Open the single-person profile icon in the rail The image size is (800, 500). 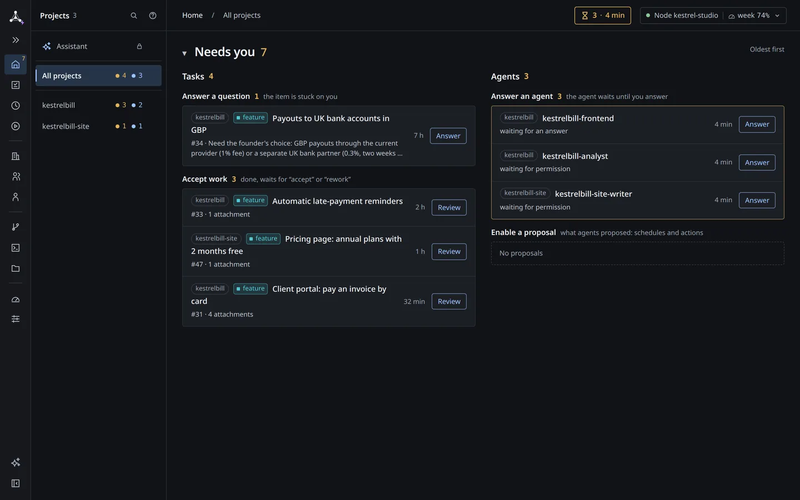pyautogui.click(x=16, y=197)
